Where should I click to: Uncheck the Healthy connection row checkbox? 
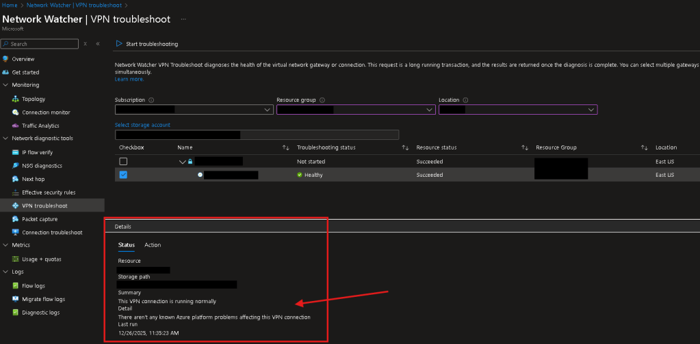click(123, 175)
